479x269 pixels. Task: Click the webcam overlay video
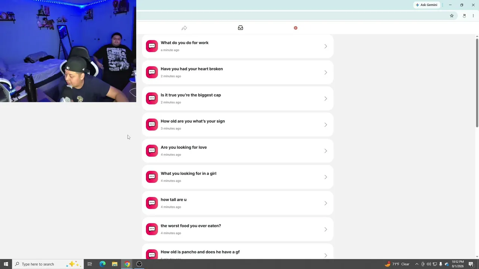pyautogui.click(x=68, y=51)
